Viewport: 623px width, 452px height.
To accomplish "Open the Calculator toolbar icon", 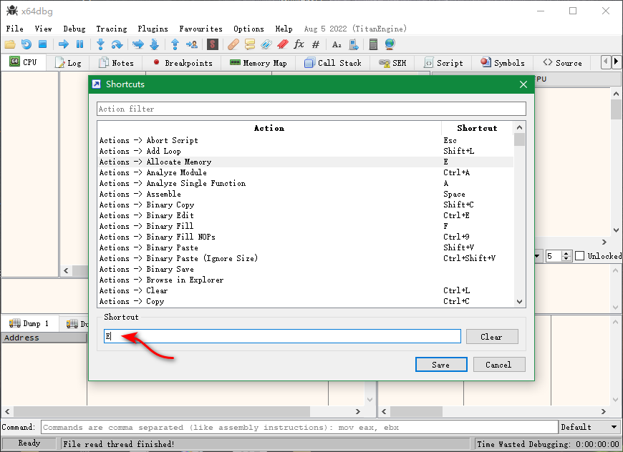I will click(x=373, y=44).
